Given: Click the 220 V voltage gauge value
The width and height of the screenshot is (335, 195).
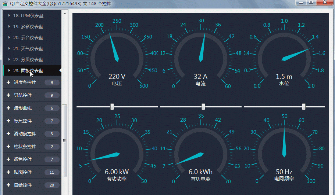Looking at the screenshot, I should click(x=117, y=77).
